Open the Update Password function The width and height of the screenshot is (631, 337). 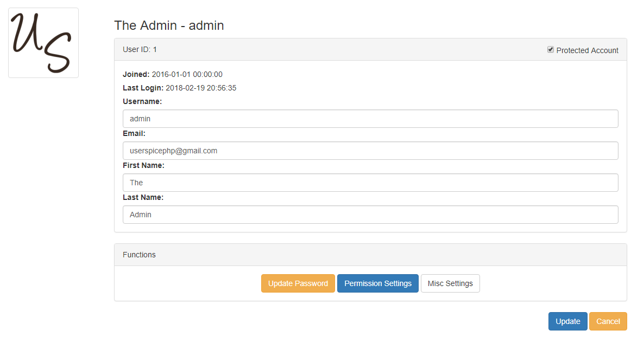(x=298, y=283)
